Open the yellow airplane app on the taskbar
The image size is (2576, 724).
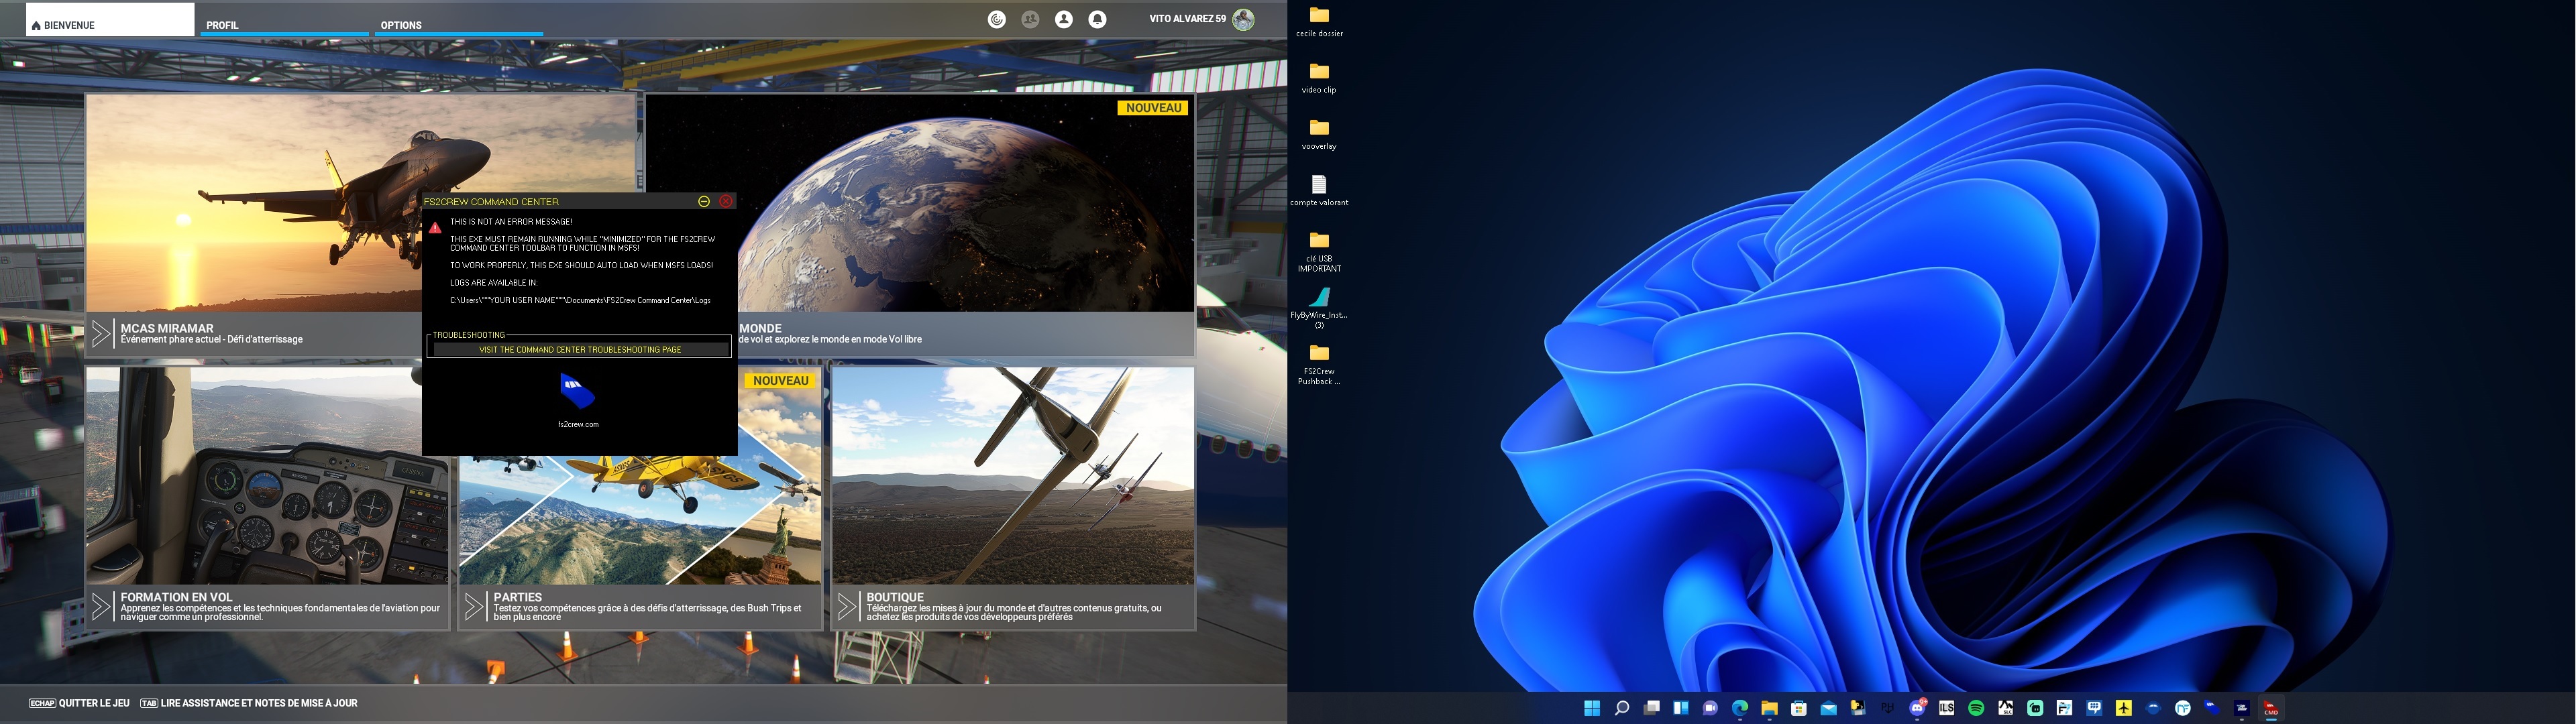2124,708
